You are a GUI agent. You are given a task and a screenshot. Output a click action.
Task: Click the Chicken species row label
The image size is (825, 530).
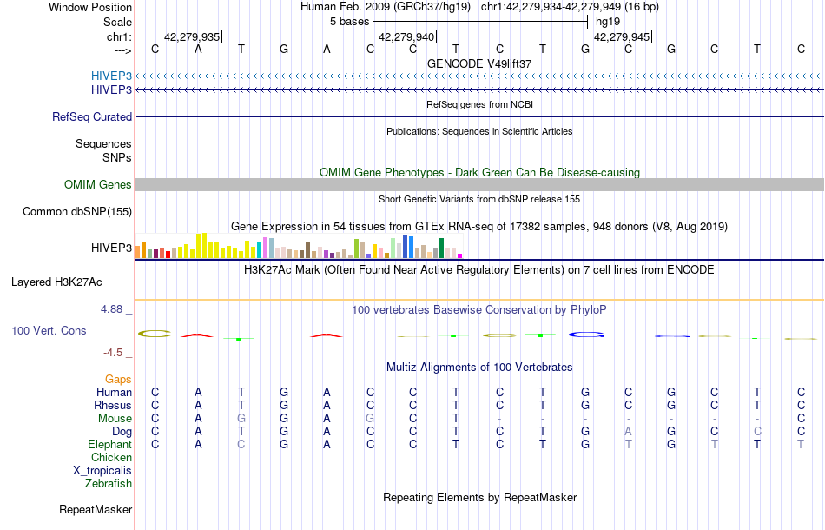pos(111,457)
